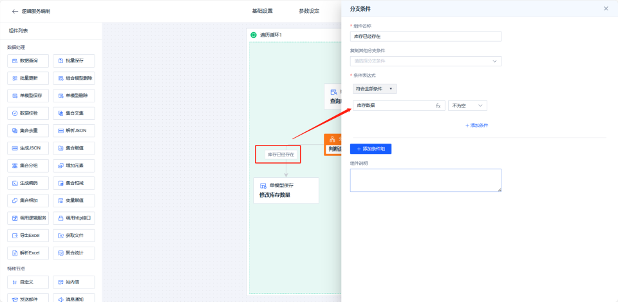Click the 数据处理 section heading
Screen dimensions: 618x302
click(16, 47)
